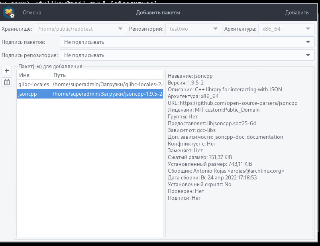Click the Путь column header
This screenshot has height=246, width=320.
tap(107, 75)
